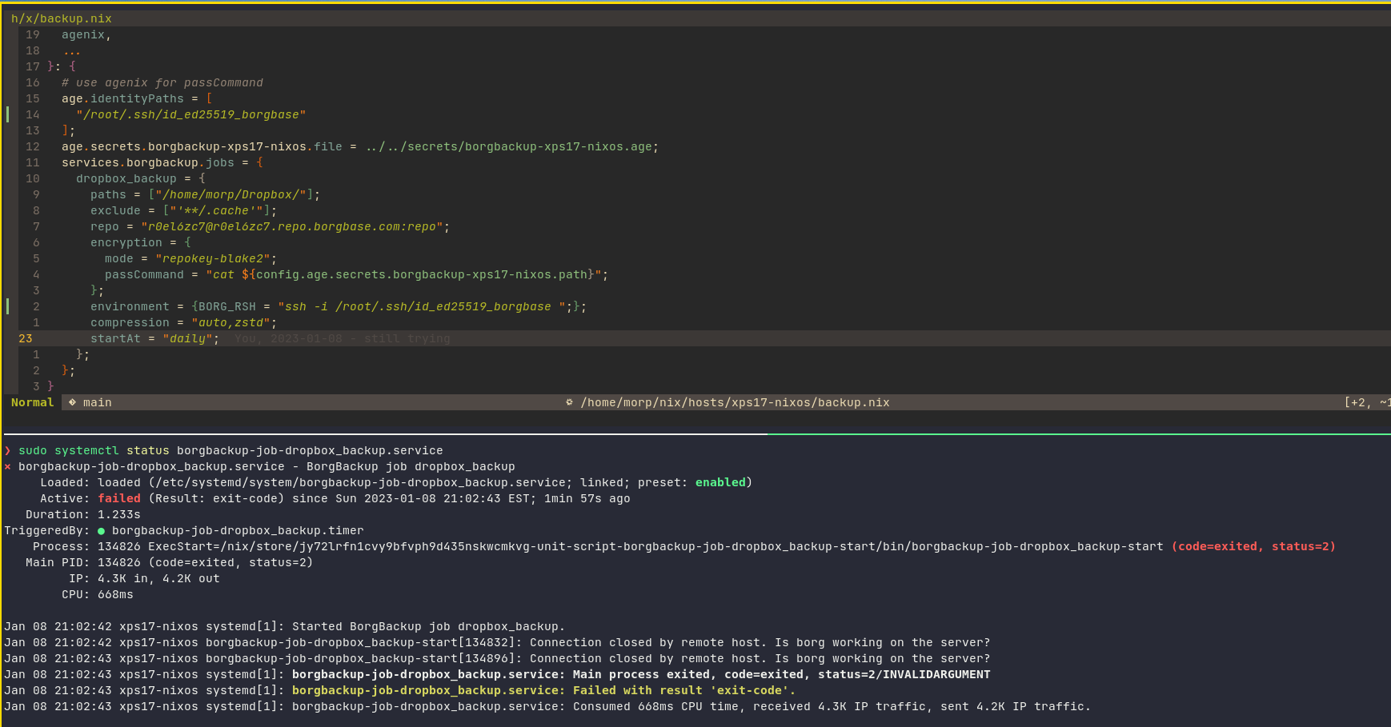Click the green git change marker on line 14

(x=8, y=114)
